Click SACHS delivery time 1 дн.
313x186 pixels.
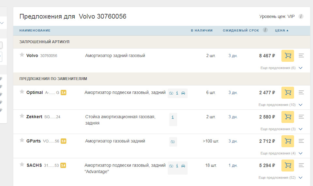(x=233, y=166)
